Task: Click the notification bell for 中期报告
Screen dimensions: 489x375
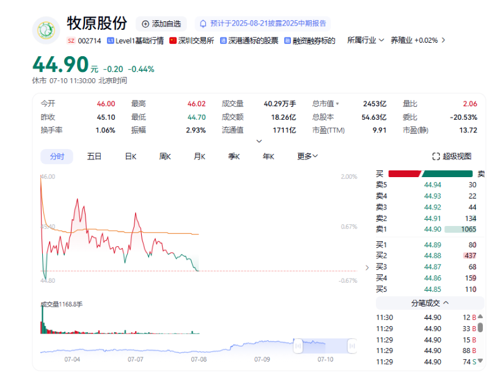Action: pyautogui.click(x=204, y=23)
